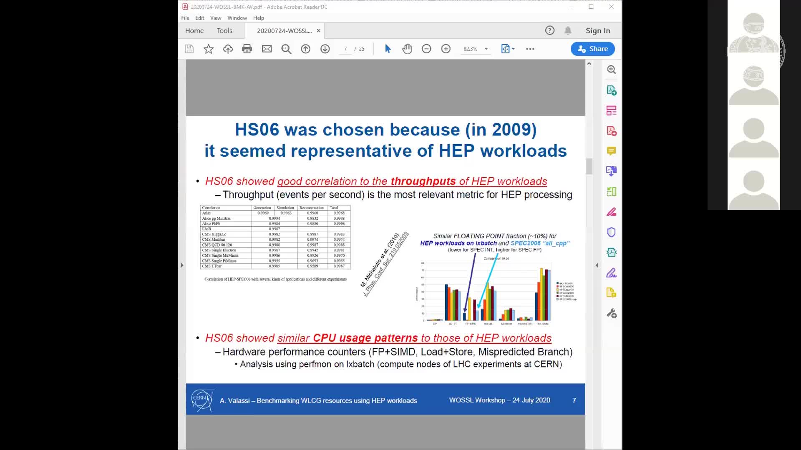Upload file to cloud icon
Image resolution: width=801 pixels, height=450 pixels.
coord(228,49)
